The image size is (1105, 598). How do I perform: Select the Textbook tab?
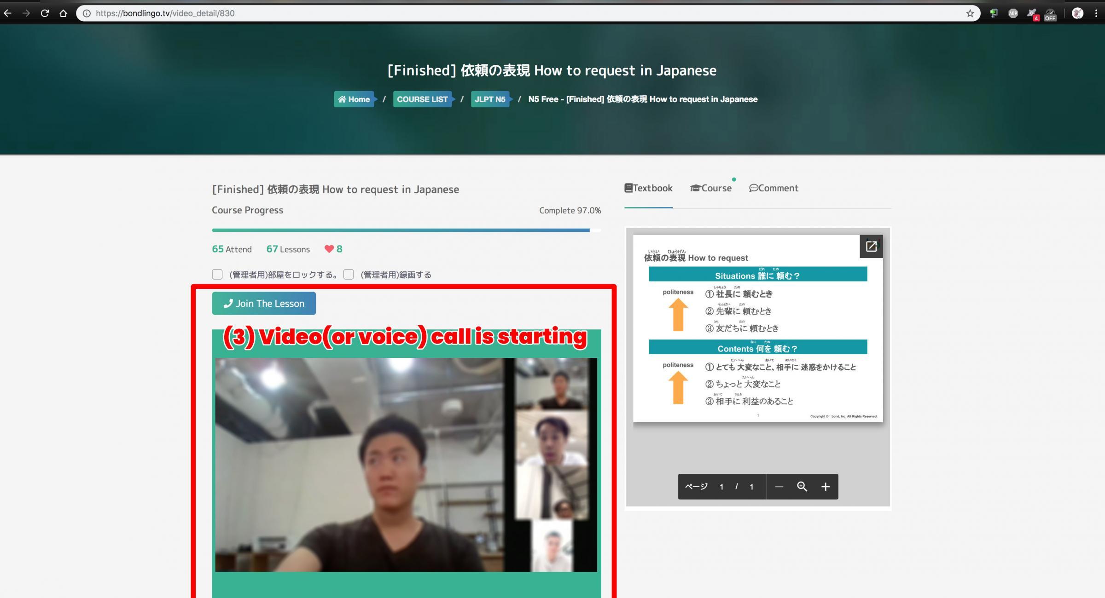click(x=648, y=188)
